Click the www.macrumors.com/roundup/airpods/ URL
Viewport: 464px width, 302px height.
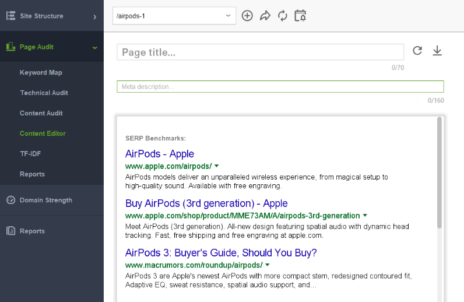point(194,265)
